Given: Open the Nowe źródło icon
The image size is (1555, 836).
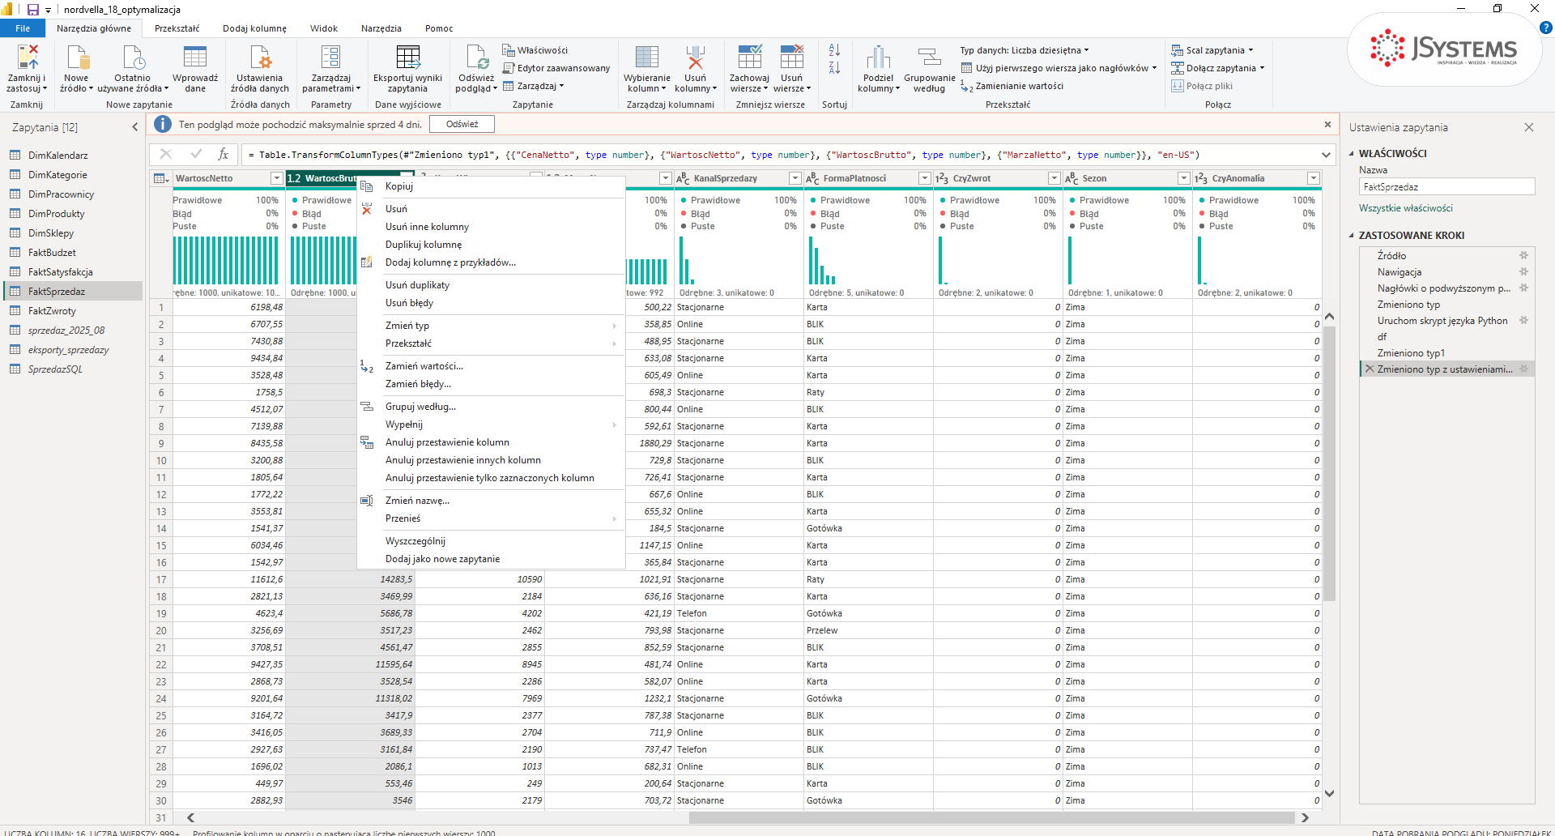Looking at the screenshot, I should (77, 58).
